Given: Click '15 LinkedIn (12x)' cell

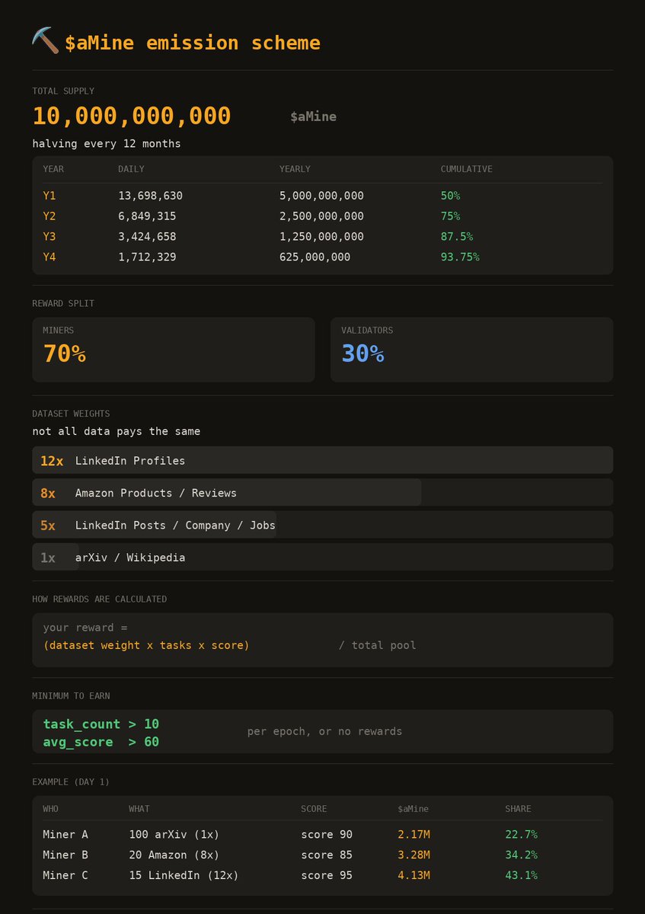Looking at the screenshot, I should tap(184, 875).
